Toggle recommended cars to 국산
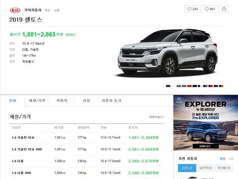 [222, 159]
